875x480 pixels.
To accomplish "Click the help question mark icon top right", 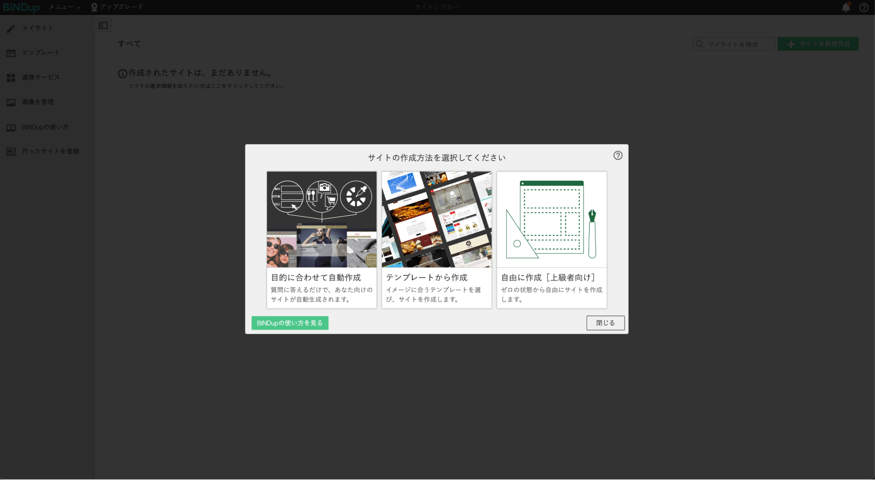I will pyautogui.click(x=863, y=7).
